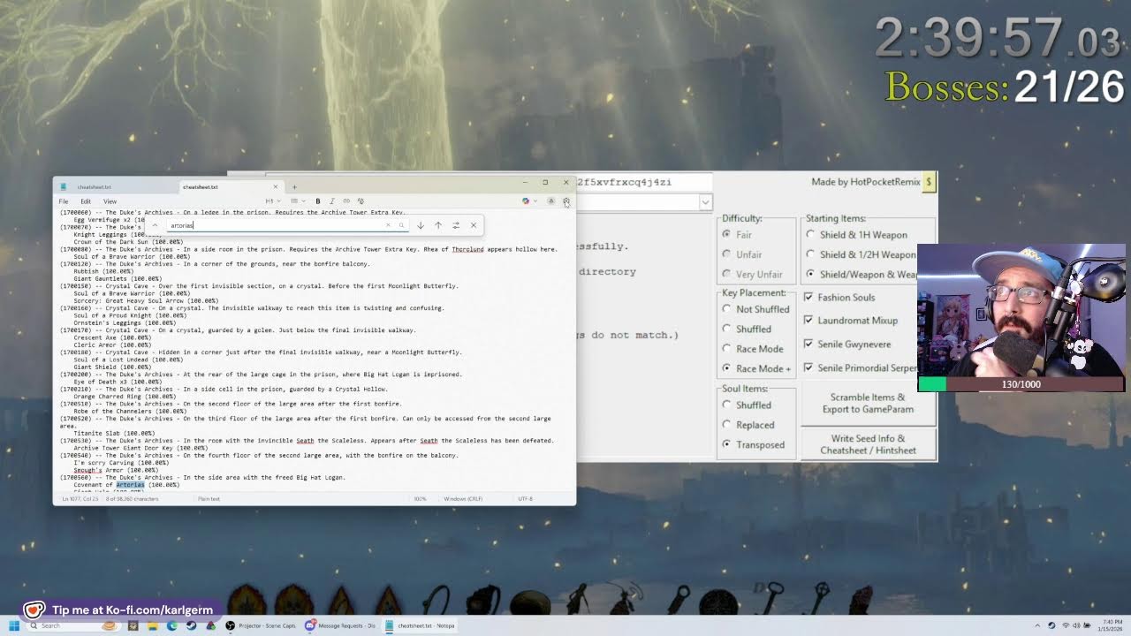Open Copilot dropdown in Notepad toolbar

(535, 201)
